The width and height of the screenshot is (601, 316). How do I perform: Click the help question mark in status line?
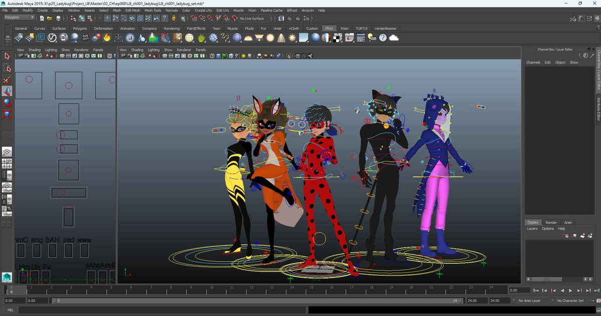(x=164, y=17)
